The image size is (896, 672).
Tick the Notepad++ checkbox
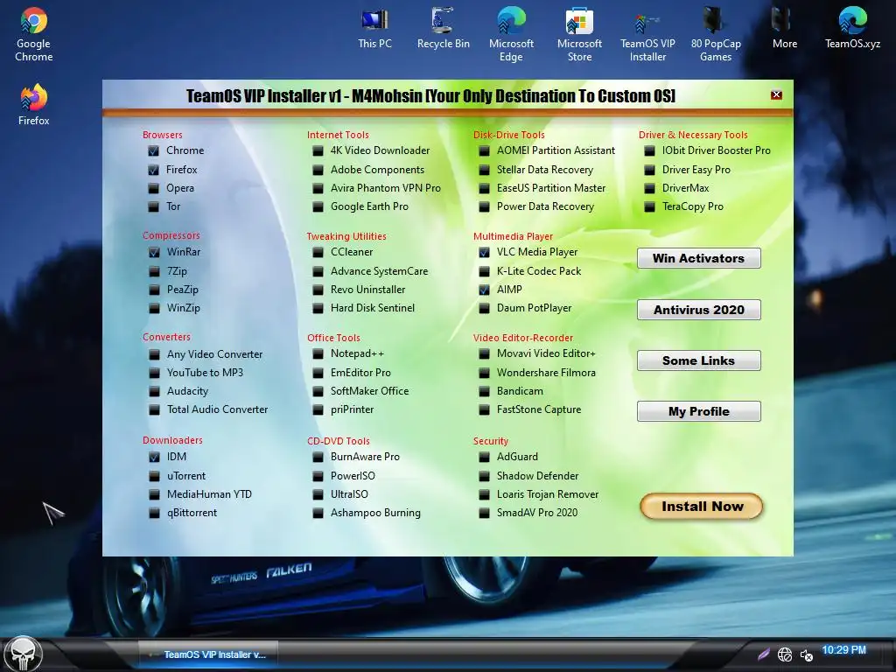(318, 353)
